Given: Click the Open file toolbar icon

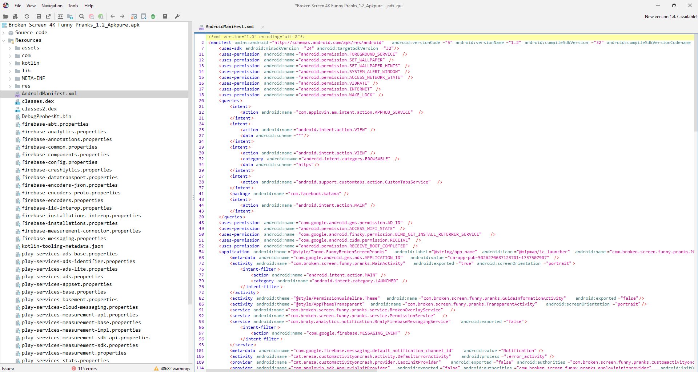Looking at the screenshot, I should (5, 16).
